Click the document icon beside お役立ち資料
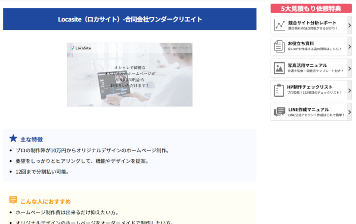The image size is (356, 224). pyautogui.click(x=279, y=46)
